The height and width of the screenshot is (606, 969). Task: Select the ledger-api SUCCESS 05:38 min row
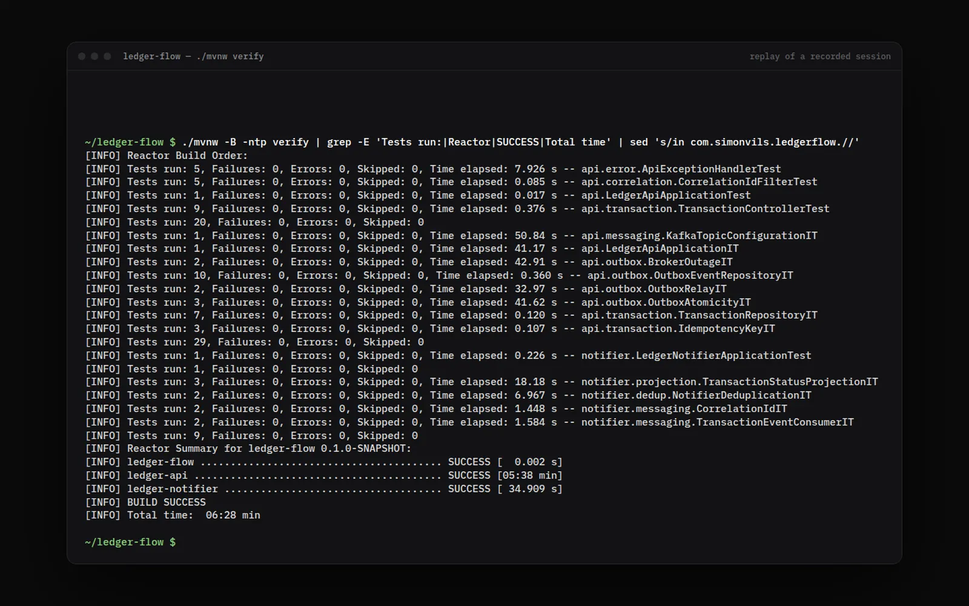click(324, 476)
